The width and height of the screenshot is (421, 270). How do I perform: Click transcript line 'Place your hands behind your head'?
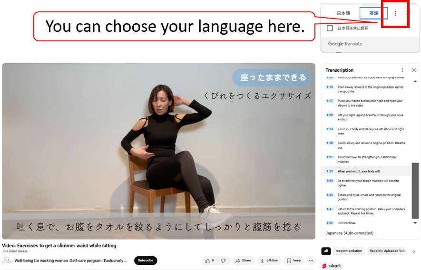370,103
